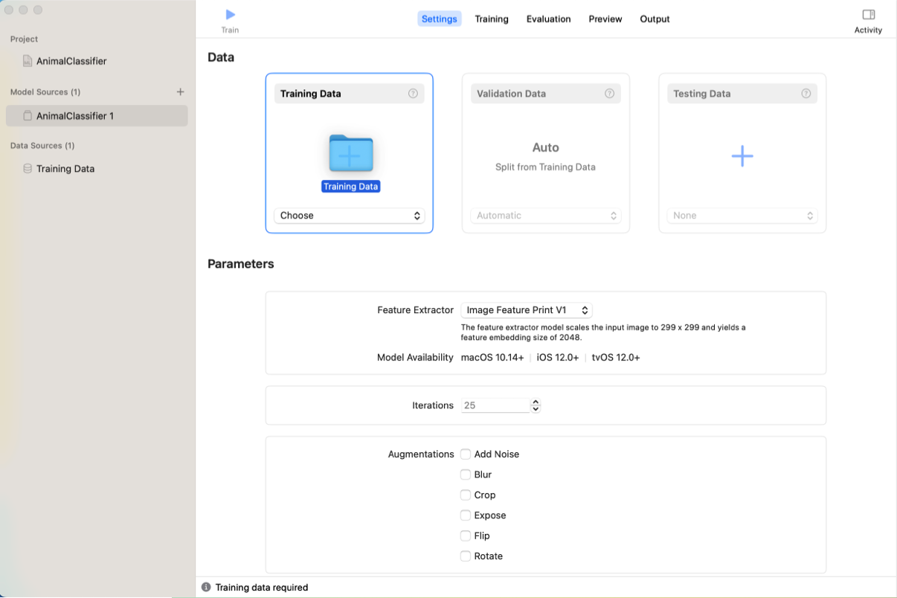Click the Train play button
The image size is (897, 598).
point(230,15)
